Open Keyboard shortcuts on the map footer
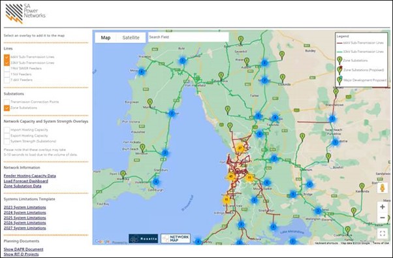 [x=326, y=243]
